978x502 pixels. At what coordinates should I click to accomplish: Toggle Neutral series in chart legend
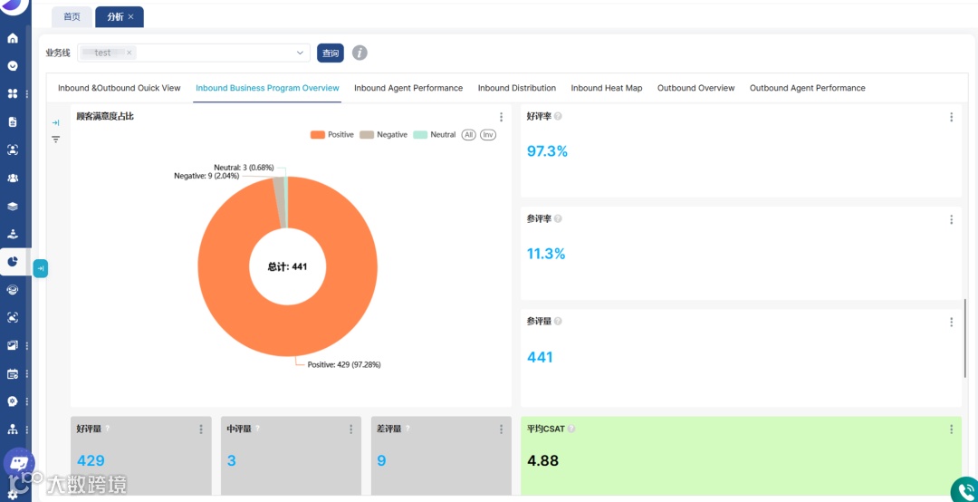click(x=435, y=135)
